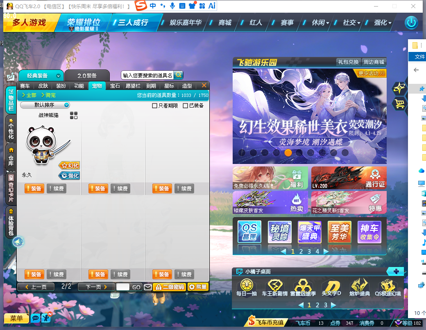Click the plus icon on 小橘子桌面

396,271
